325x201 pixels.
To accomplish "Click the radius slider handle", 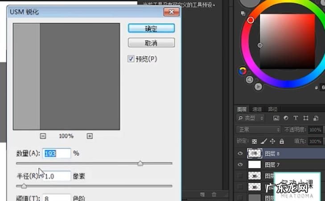I will coord(24,186).
